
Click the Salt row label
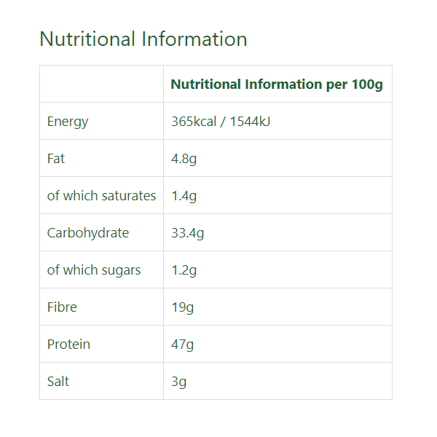(x=58, y=381)
